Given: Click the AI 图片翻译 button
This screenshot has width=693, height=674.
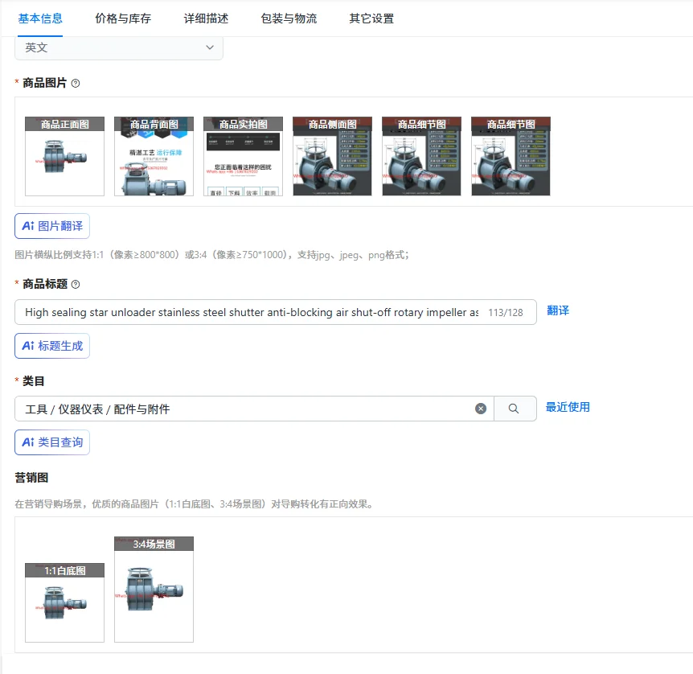Looking at the screenshot, I should [x=52, y=226].
